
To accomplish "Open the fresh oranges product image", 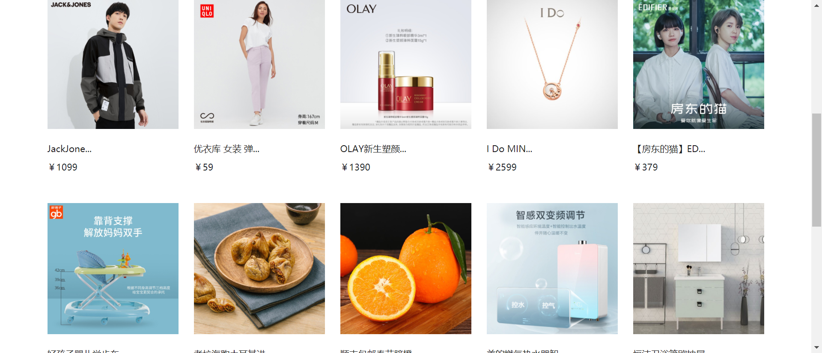I will 406,269.
